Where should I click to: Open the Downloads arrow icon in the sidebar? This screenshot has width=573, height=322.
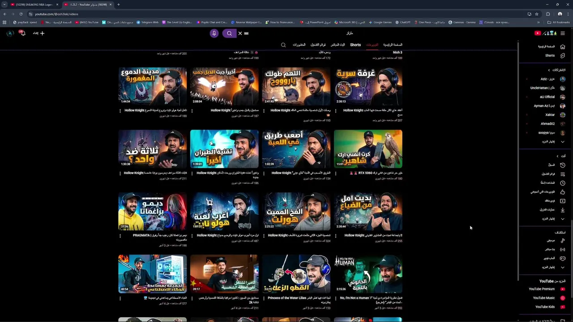[563, 210]
